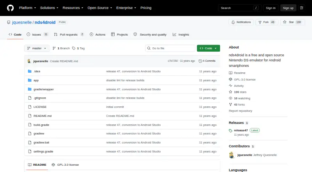Click the Sign in button
This screenshot has height=172, width=312.
click(x=271, y=8)
